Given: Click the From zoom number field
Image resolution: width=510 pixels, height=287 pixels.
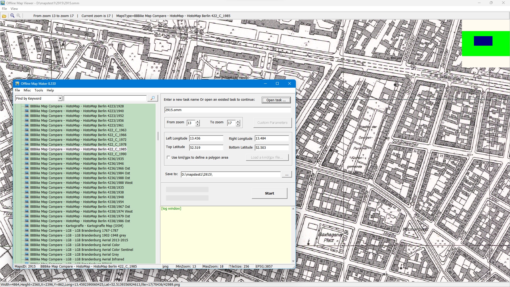Looking at the screenshot, I should coord(191,123).
